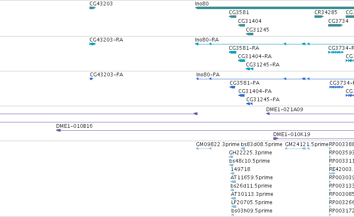Click the CG31404-PA label text
Screen dimensions: 354x217
pos(255,91)
